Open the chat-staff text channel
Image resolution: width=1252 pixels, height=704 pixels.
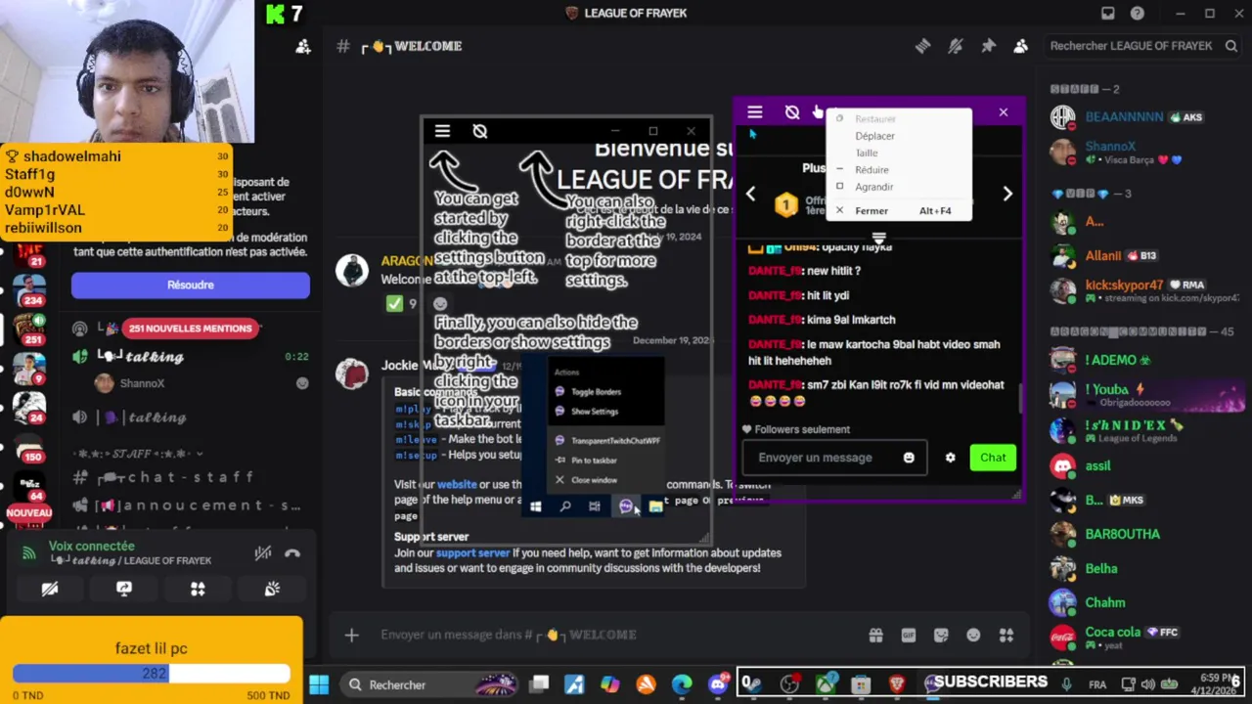191,477
